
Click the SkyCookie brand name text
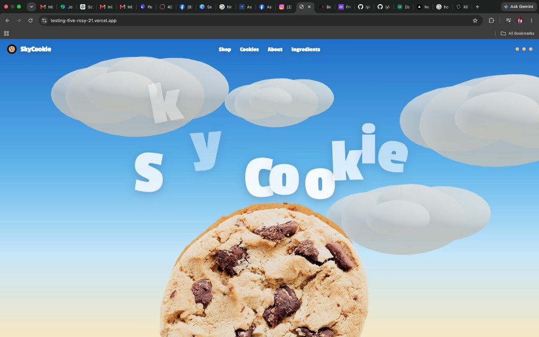36,49
